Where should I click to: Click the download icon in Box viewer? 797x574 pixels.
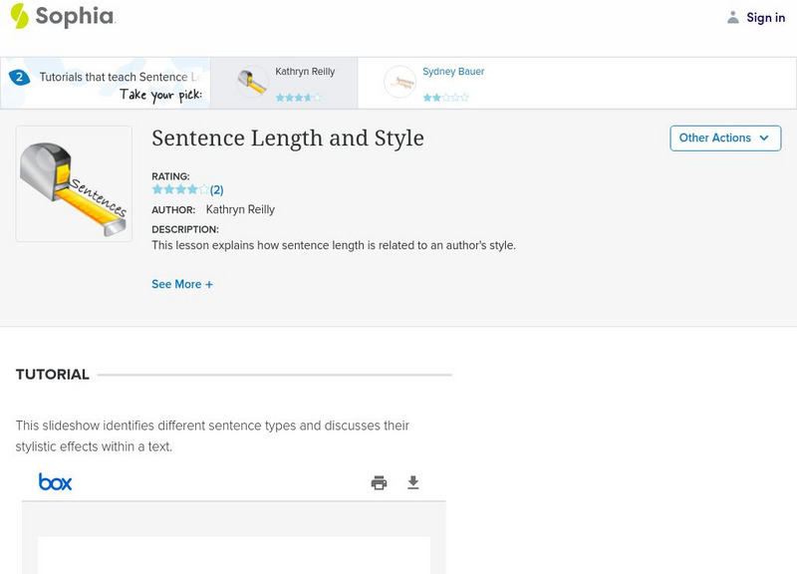[x=413, y=483]
